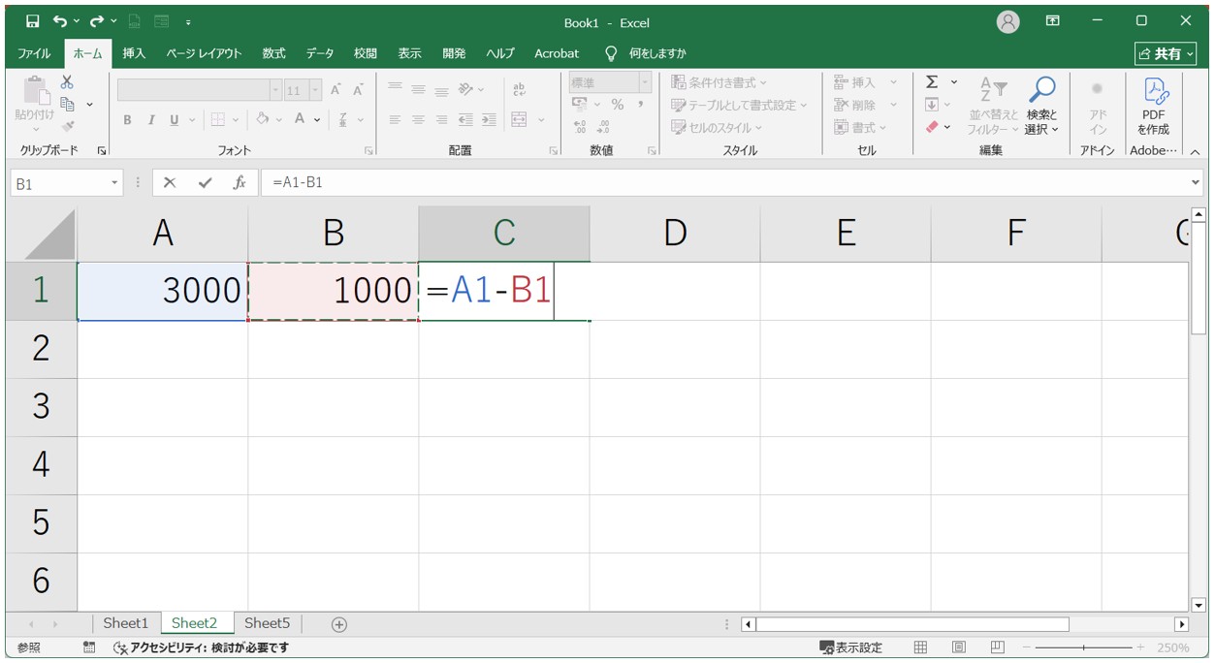Click the 共有 share button

[x=1166, y=53]
